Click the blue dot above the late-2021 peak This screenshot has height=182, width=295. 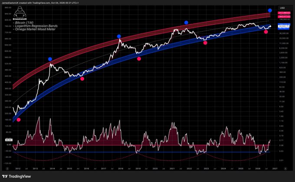[x=186, y=23]
